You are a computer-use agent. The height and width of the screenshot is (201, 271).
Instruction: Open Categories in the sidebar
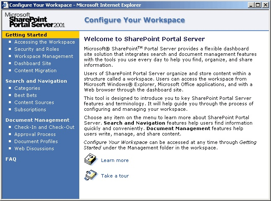[x=27, y=88]
